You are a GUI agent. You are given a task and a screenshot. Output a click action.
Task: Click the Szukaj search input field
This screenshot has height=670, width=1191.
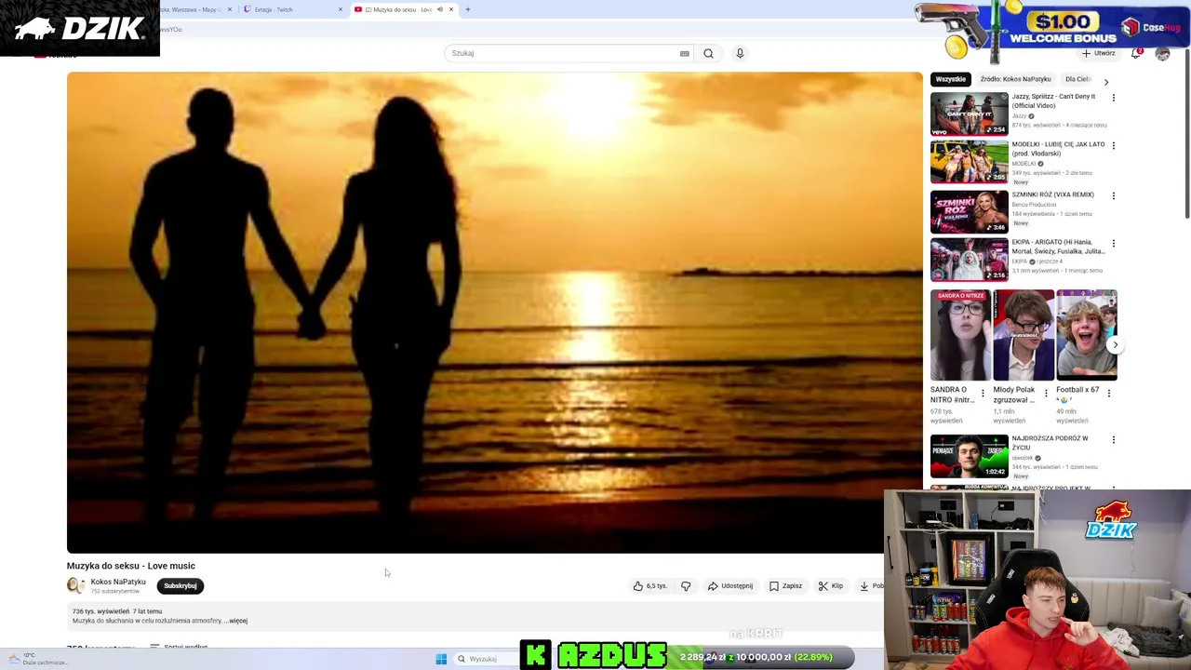point(561,53)
